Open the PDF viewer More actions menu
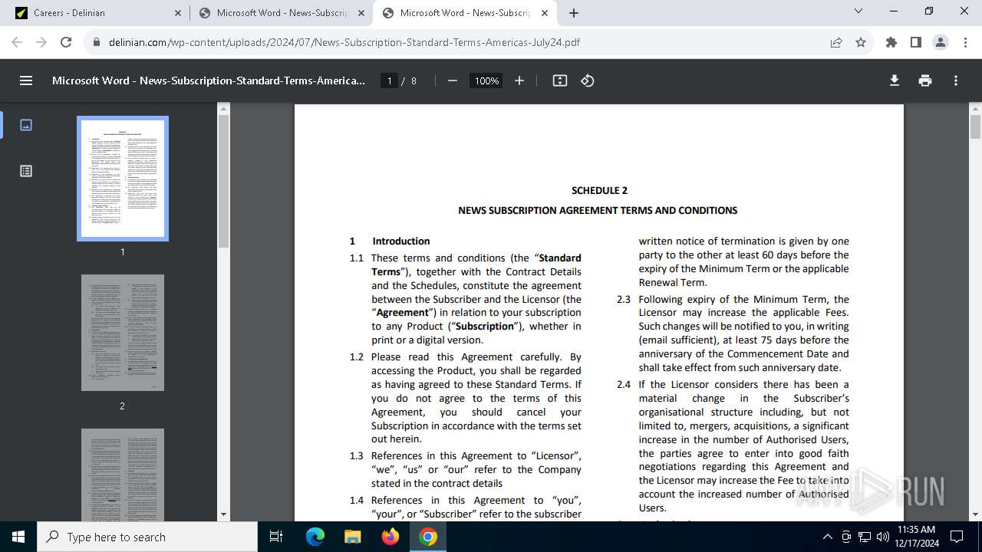Image resolution: width=982 pixels, height=552 pixels. click(956, 80)
